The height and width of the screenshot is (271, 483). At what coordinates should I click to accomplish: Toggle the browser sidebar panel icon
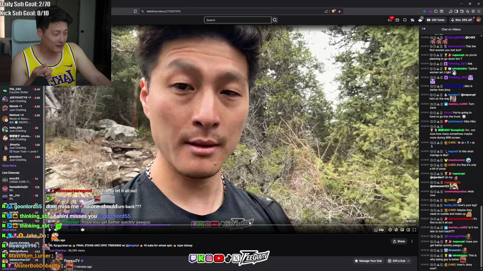coord(456,11)
